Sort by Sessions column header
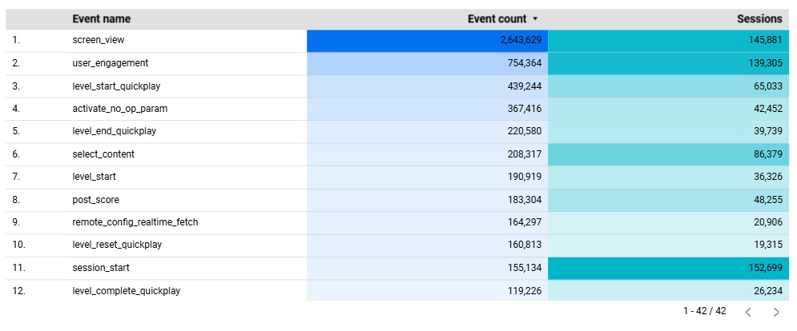 [759, 19]
